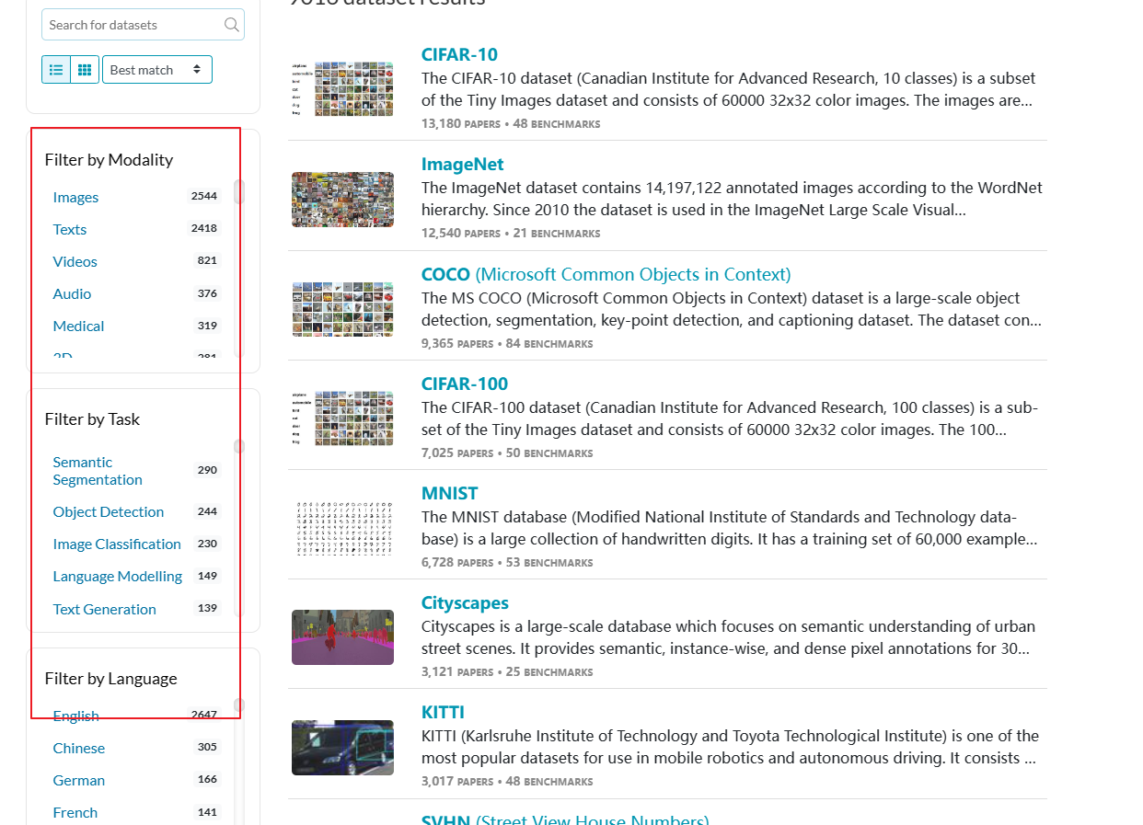
Task: Filter by Audio modality
Action: pos(72,293)
